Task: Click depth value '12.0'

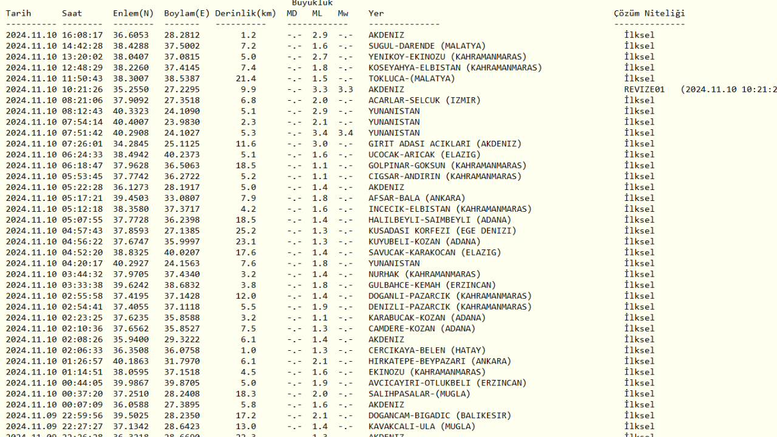Action: click(246, 296)
